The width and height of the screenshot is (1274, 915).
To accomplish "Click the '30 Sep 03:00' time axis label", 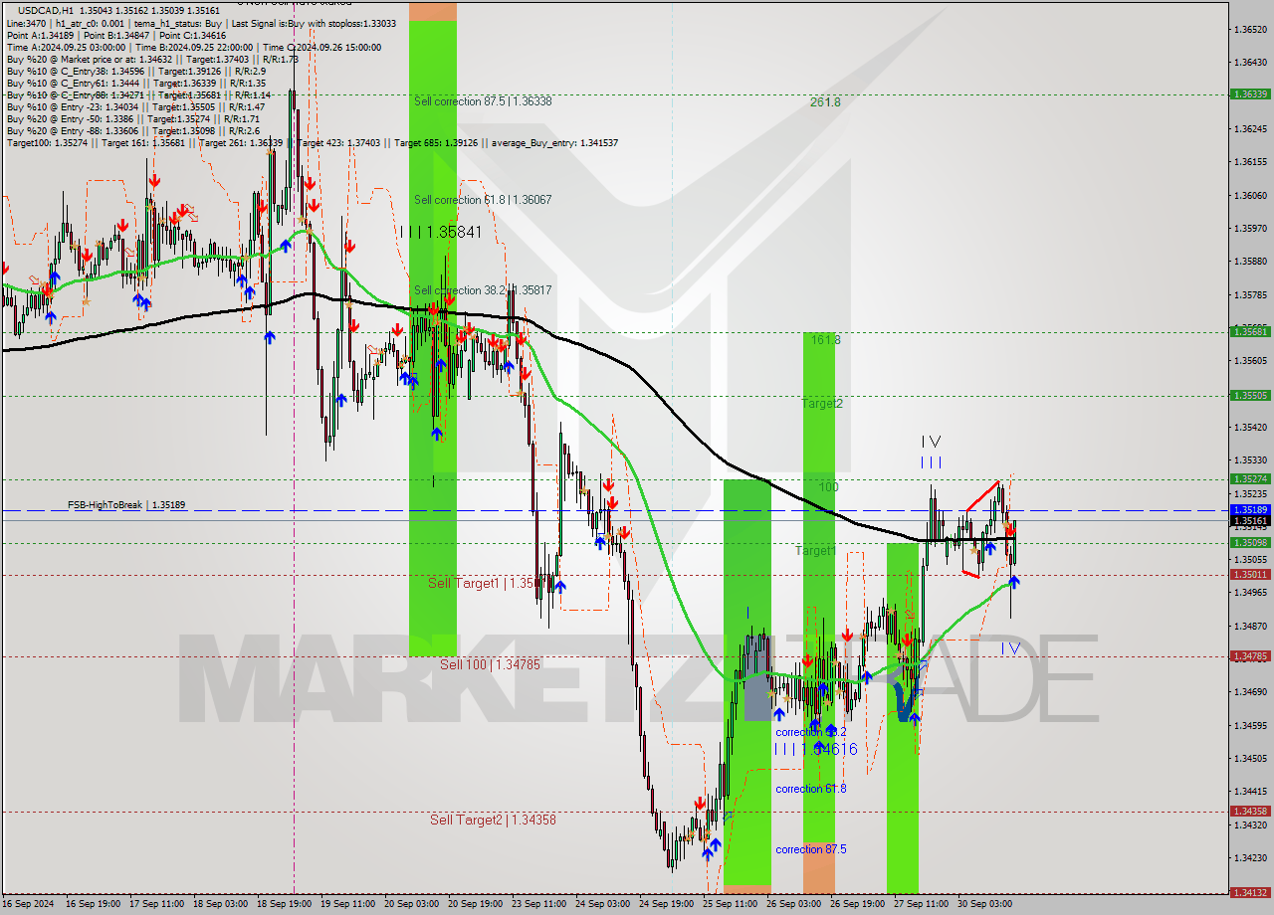I will 984,905.
